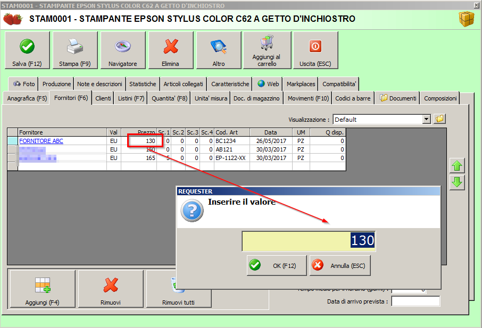The height and width of the screenshot is (328, 482).
Task: Switch to the Foto tab
Action: pos(23,84)
